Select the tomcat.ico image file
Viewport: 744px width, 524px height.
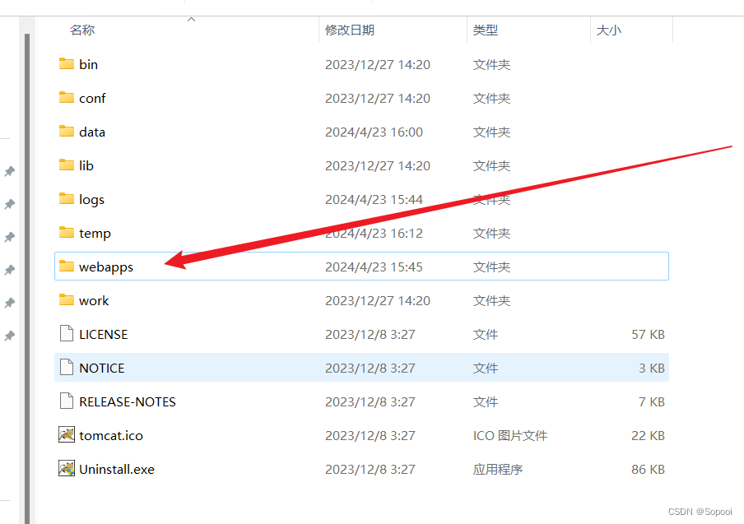[109, 435]
